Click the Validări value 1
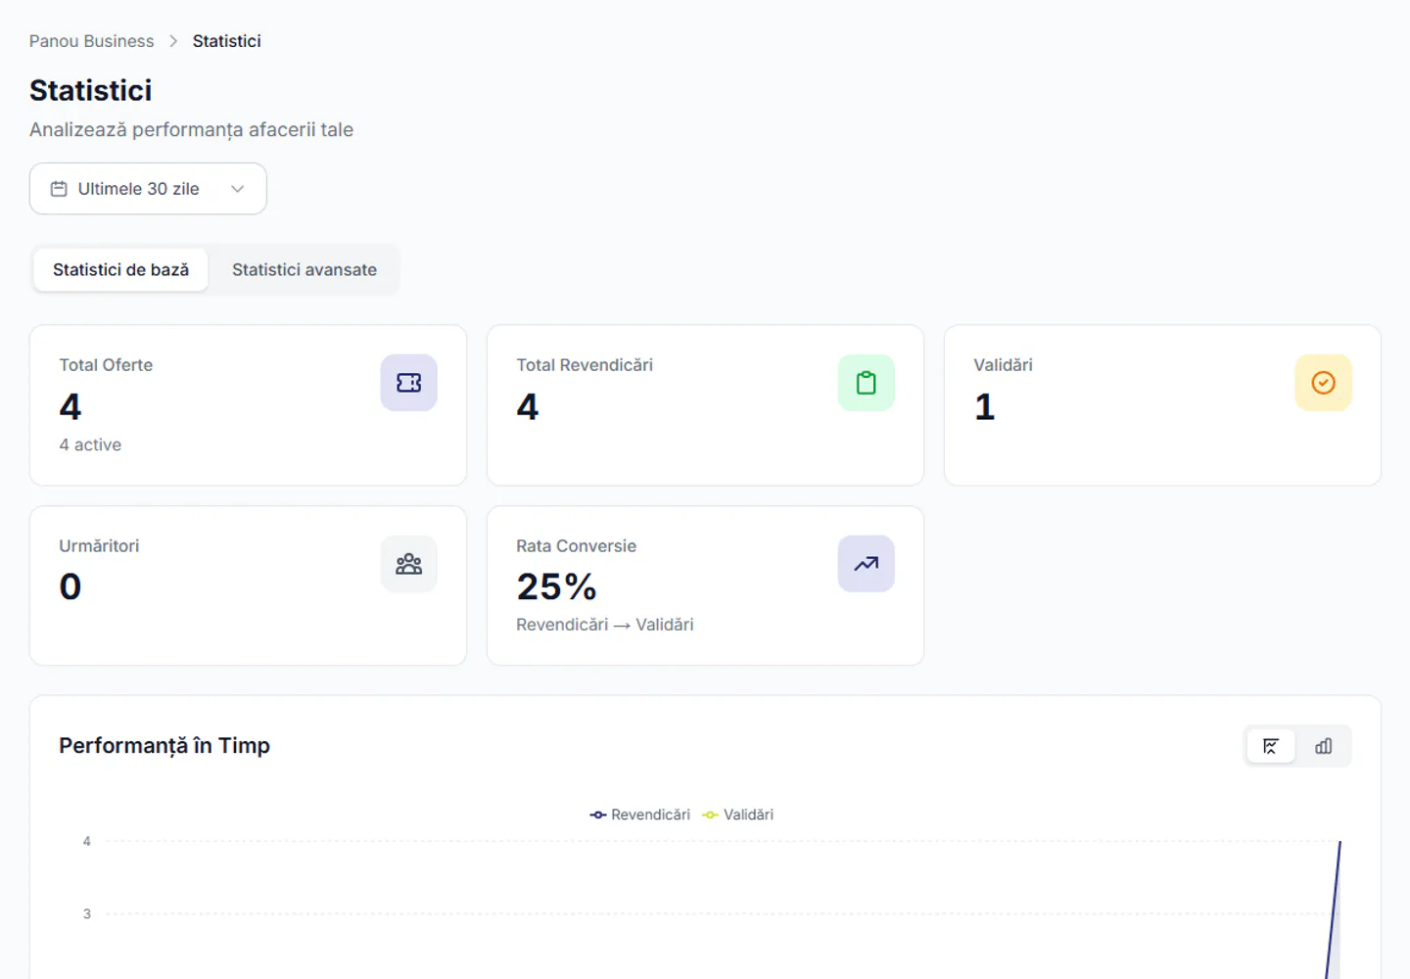Viewport: 1410px width, 979px height. pyautogui.click(x=985, y=406)
